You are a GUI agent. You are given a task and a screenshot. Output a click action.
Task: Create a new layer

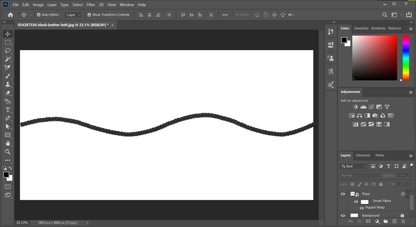pyautogui.click(x=395, y=221)
